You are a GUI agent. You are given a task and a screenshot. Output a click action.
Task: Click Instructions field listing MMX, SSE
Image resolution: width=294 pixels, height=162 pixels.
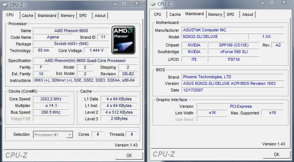[x=85, y=80]
